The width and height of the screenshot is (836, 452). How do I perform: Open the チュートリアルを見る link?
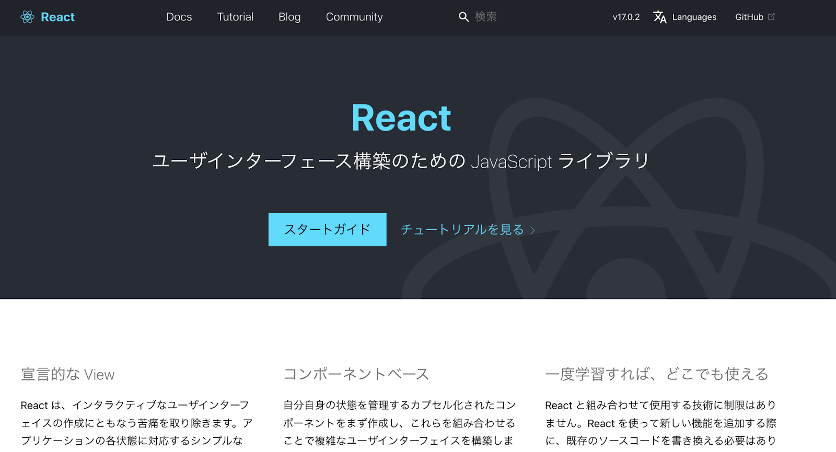tap(462, 229)
